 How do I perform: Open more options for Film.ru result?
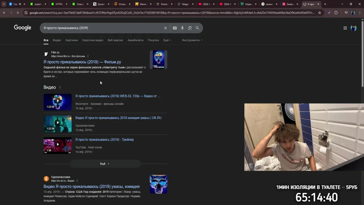pos(88,56)
